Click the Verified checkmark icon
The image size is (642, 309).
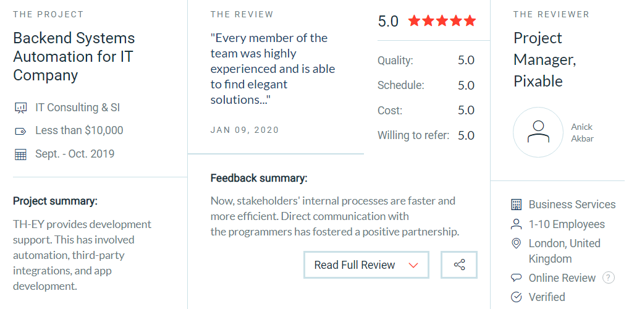pyautogui.click(x=517, y=297)
